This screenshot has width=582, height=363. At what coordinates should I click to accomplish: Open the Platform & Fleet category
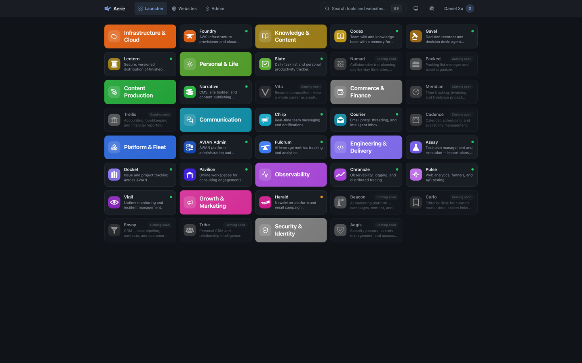[x=140, y=147]
